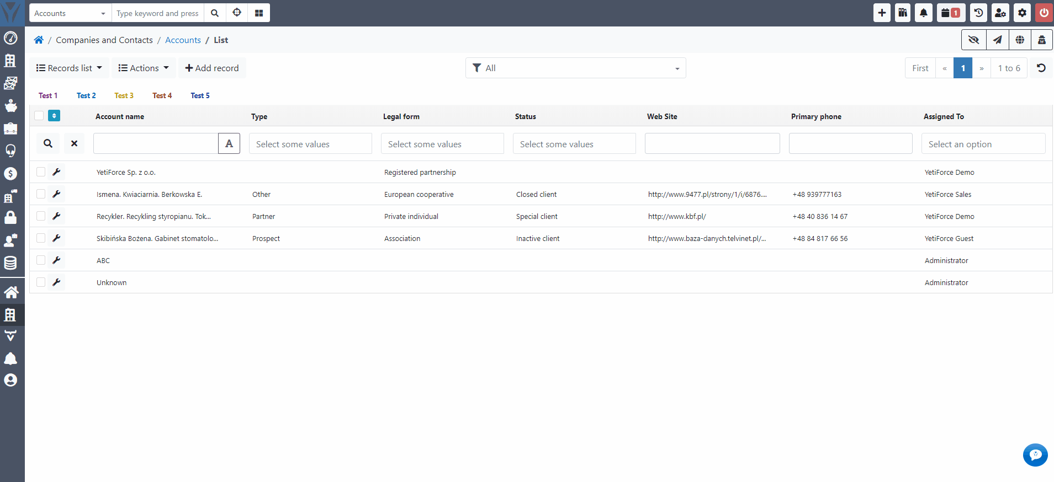
Task: Expand the Records list dropdown
Action: (69, 68)
